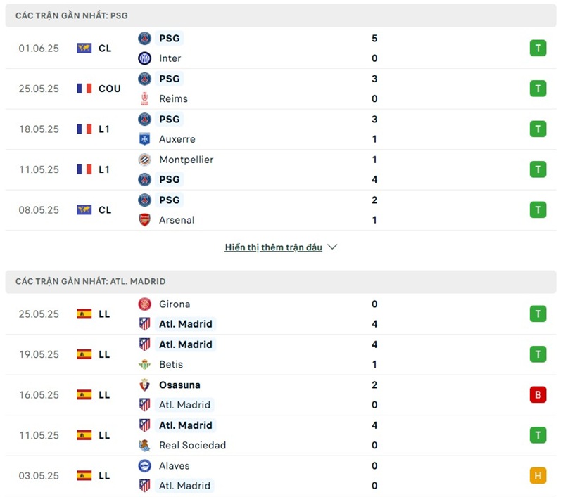Click the Alaves club crest

(145, 465)
